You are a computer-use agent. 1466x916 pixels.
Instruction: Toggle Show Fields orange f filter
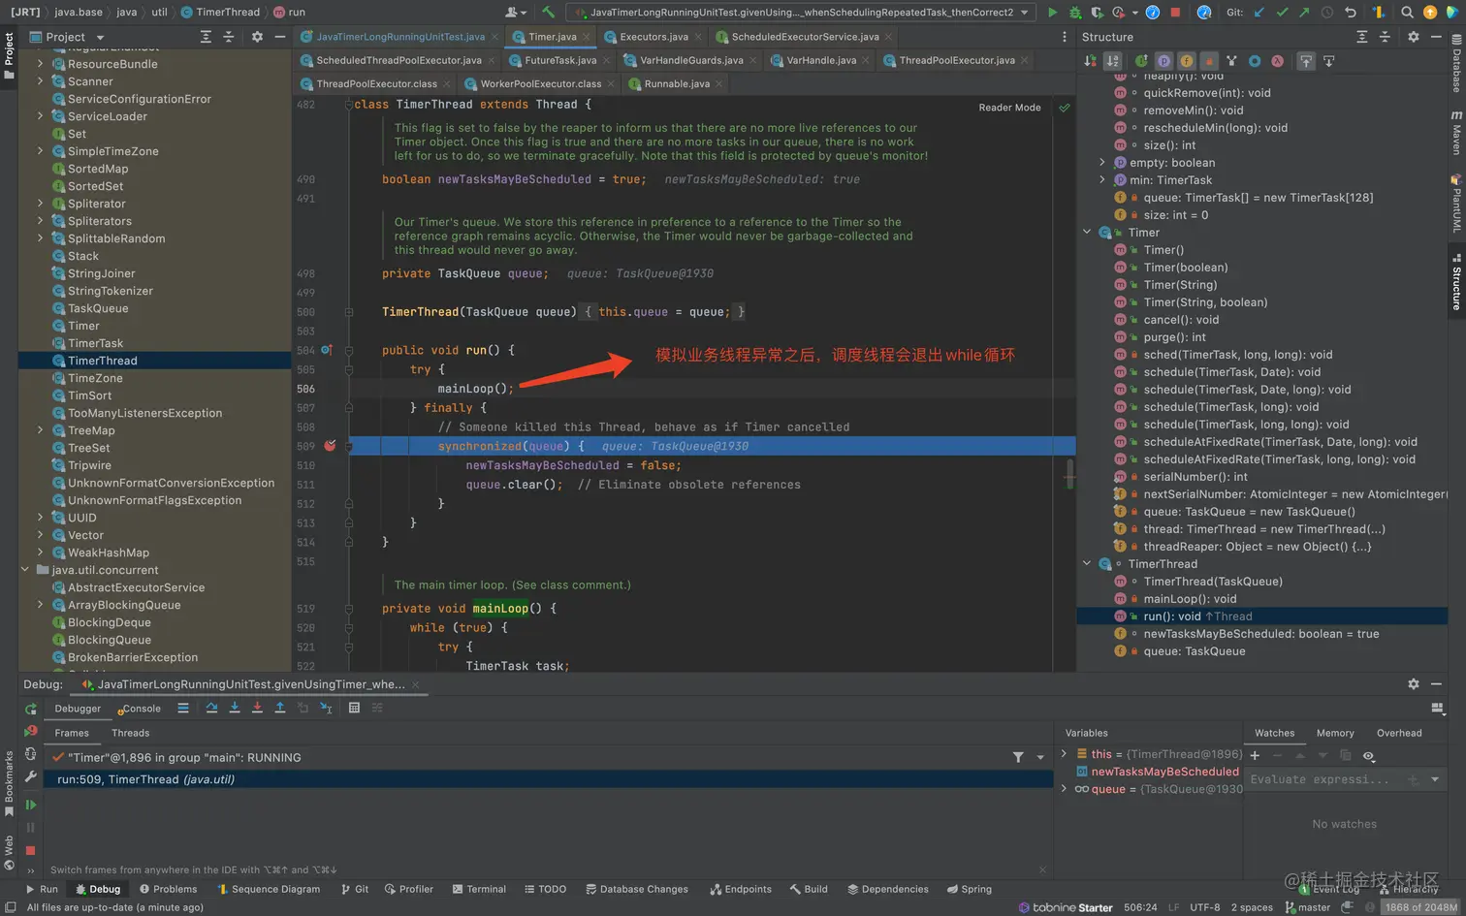coord(1186,61)
